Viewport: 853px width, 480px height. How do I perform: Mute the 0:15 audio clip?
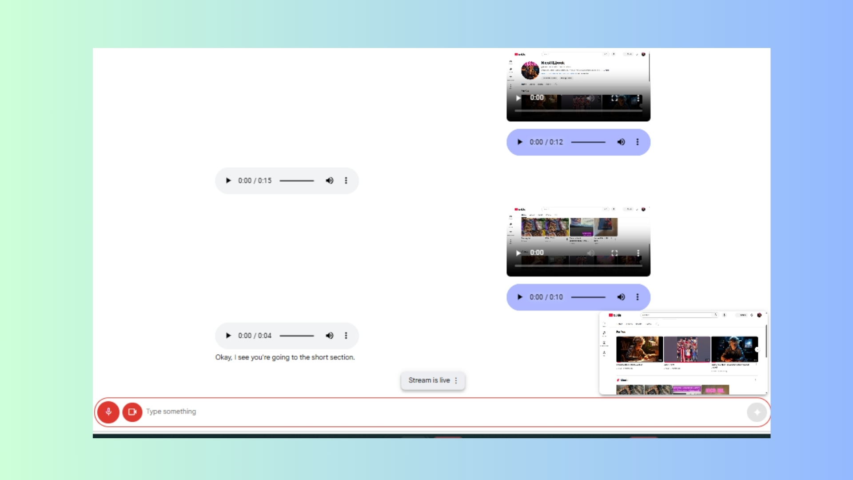pos(329,180)
